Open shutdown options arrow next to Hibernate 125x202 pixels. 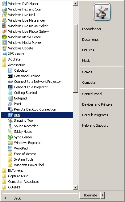tap(102, 195)
